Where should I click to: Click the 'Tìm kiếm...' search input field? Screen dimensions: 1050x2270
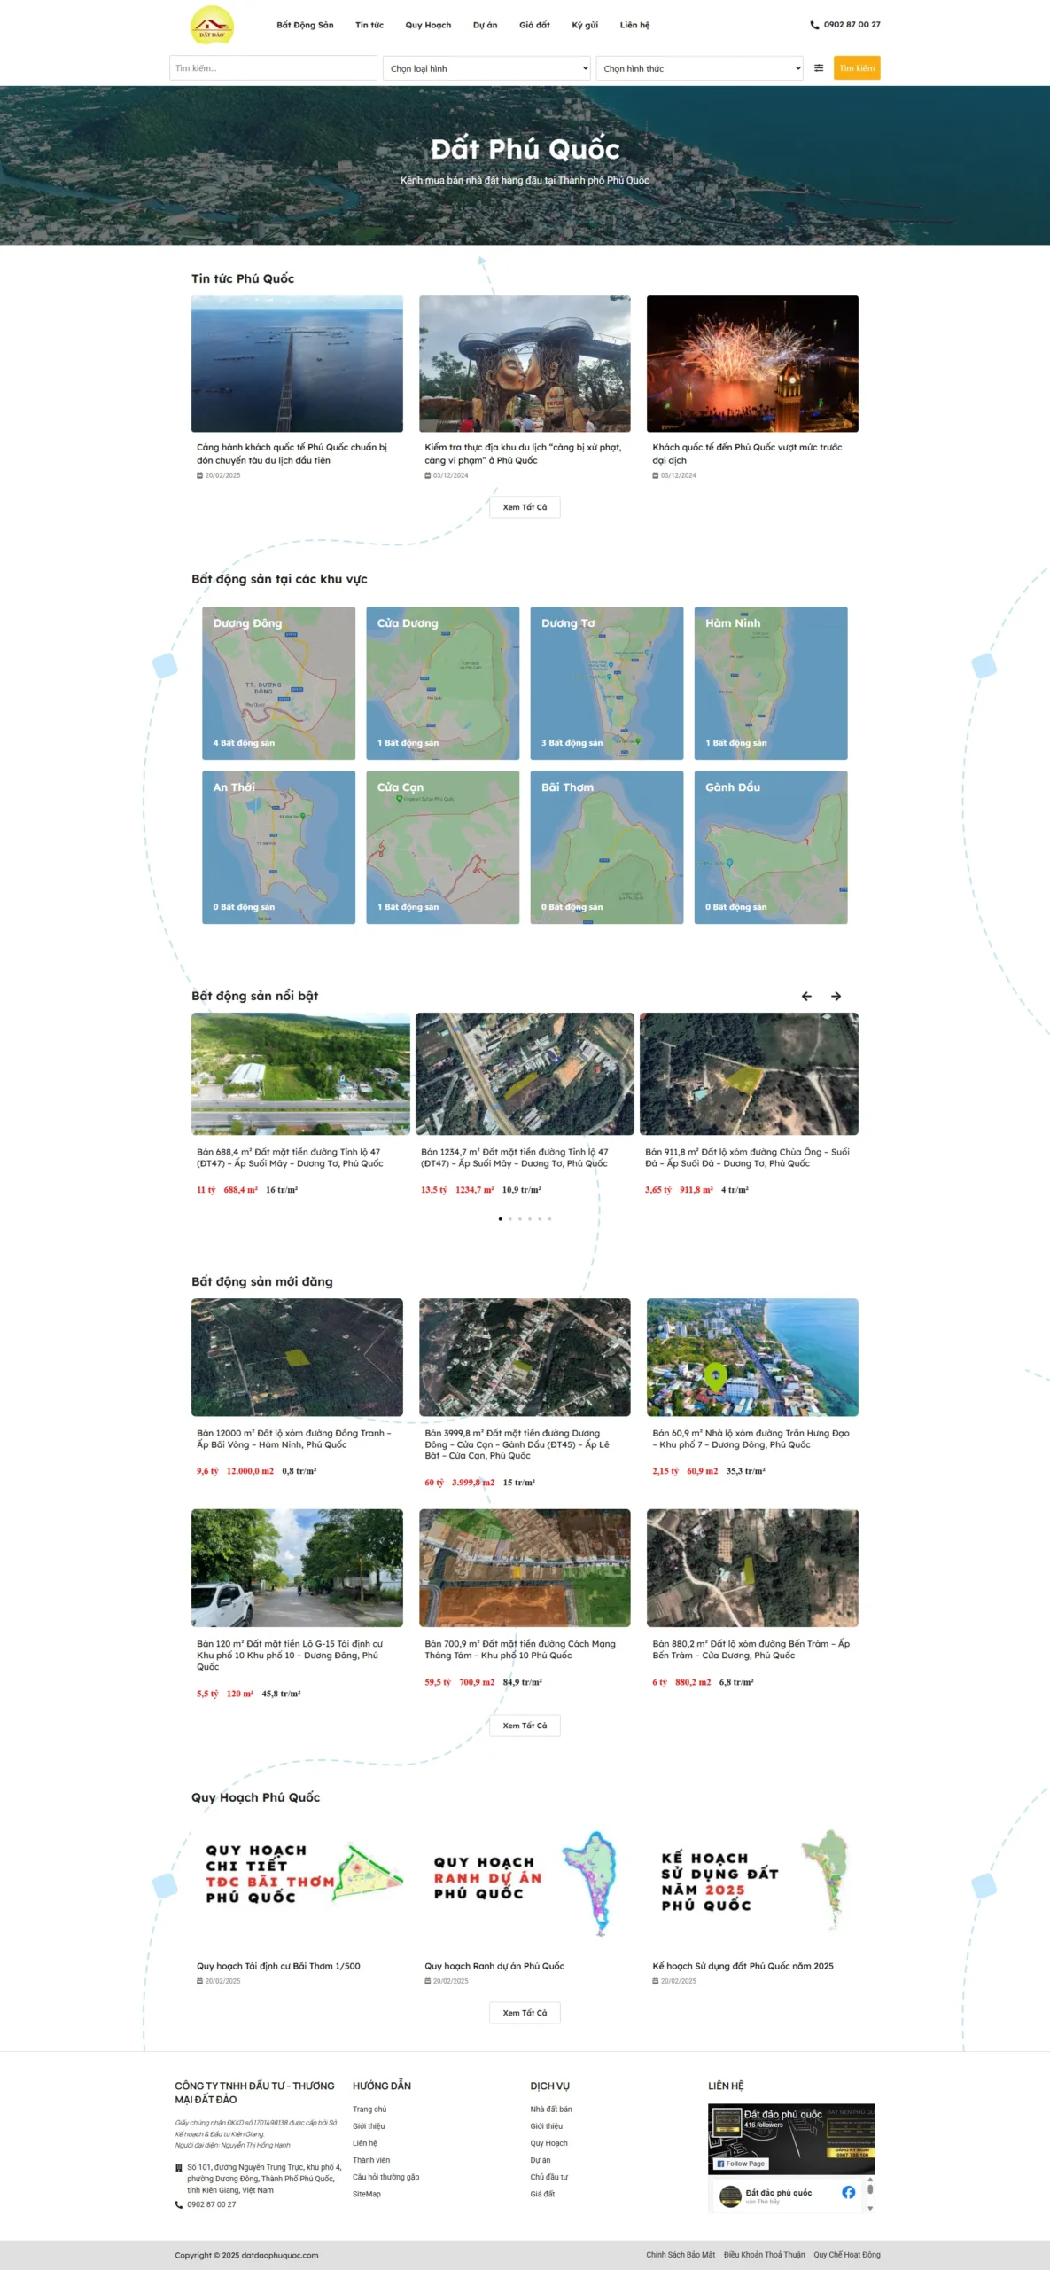(273, 68)
